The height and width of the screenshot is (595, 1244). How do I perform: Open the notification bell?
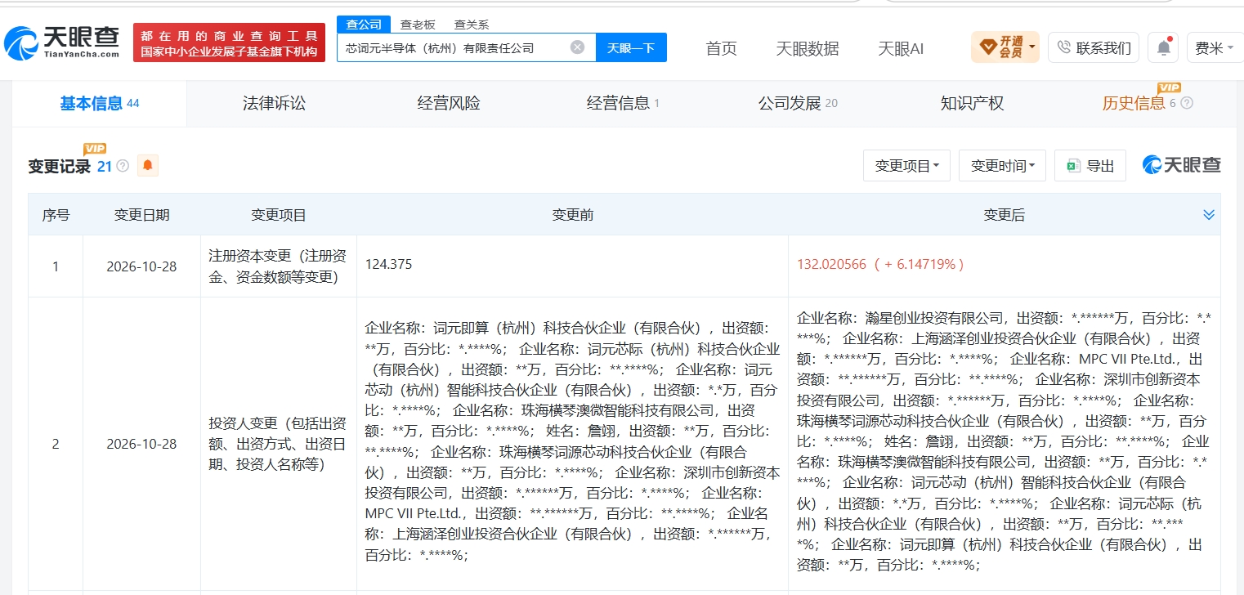1163,48
